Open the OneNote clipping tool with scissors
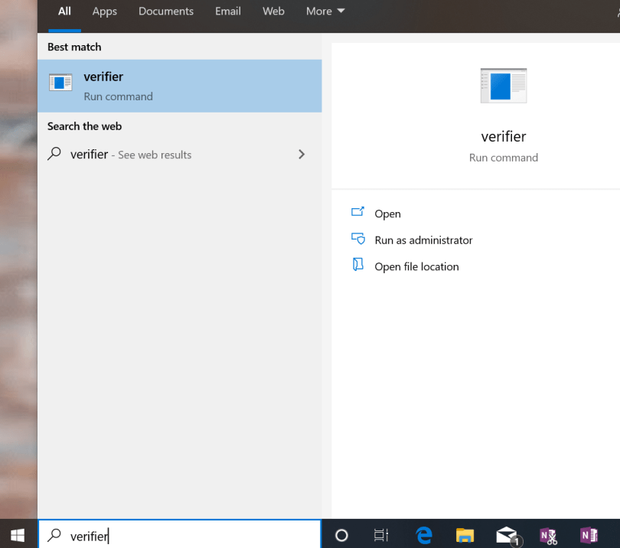Image resolution: width=620 pixels, height=548 pixels. pos(547,535)
